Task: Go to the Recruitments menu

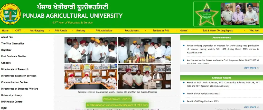Action: point(132,30)
